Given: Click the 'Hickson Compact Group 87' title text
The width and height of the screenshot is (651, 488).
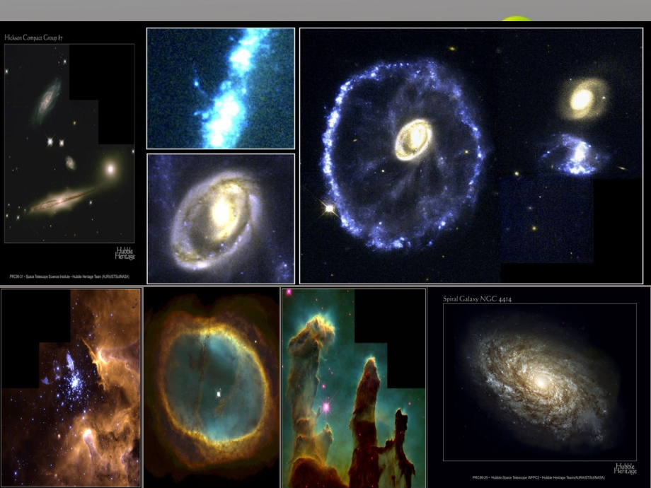Looking at the screenshot, I should (34, 37).
